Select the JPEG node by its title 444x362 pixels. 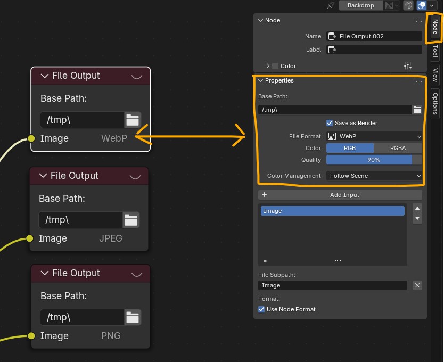click(74, 176)
